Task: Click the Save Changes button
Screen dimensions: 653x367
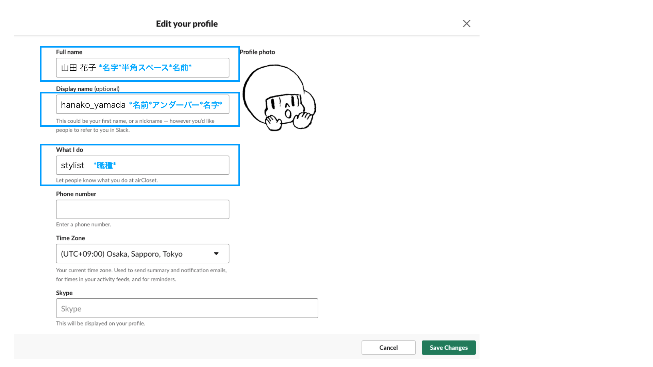Action: pos(449,348)
